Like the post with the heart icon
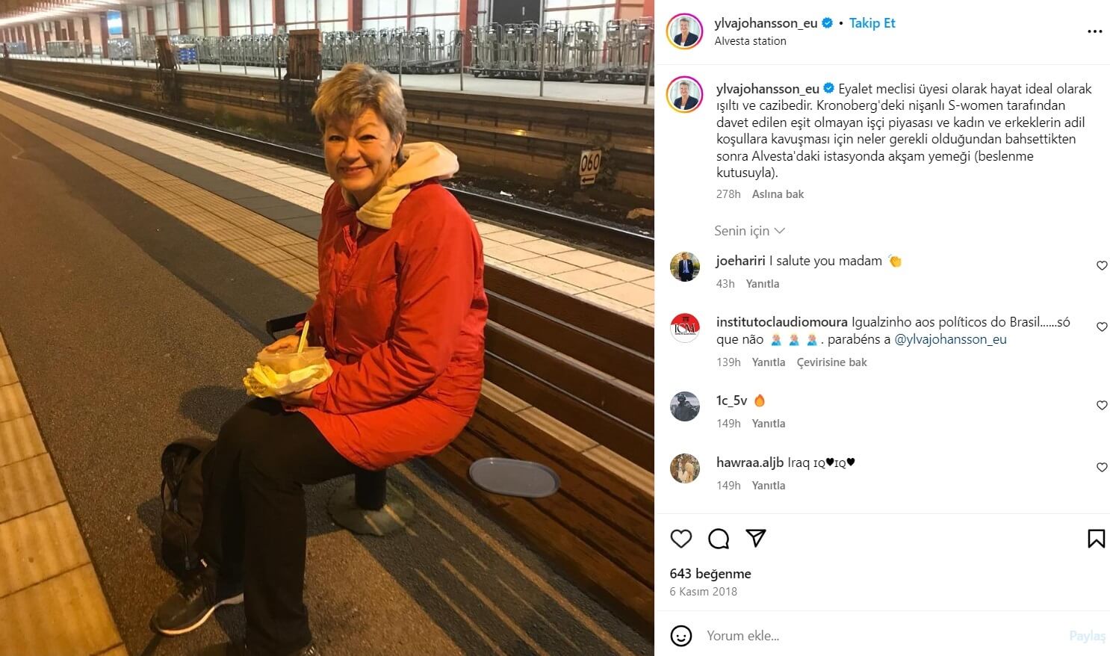Screen dimensions: 1110x656 point(680,539)
